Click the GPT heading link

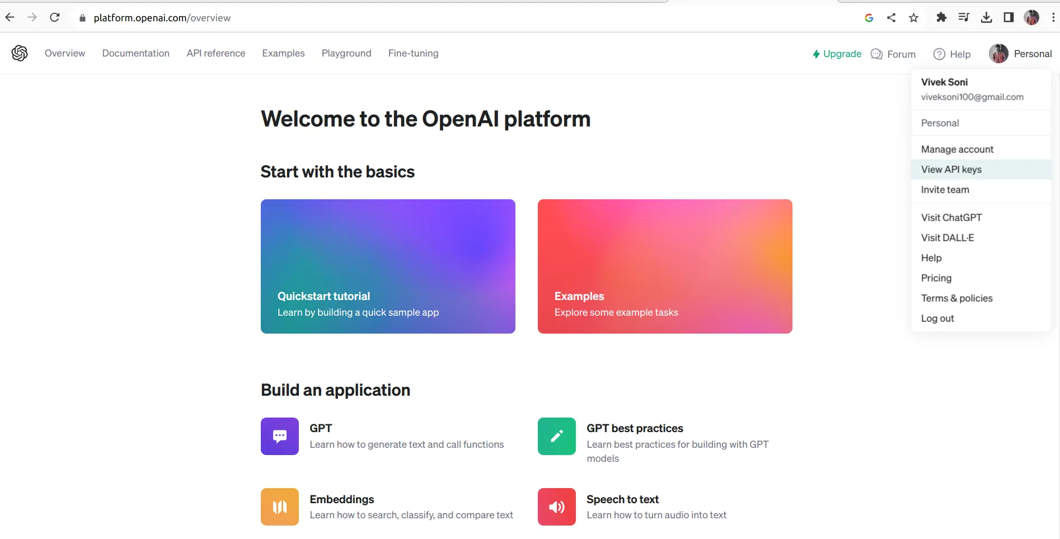click(321, 428)
